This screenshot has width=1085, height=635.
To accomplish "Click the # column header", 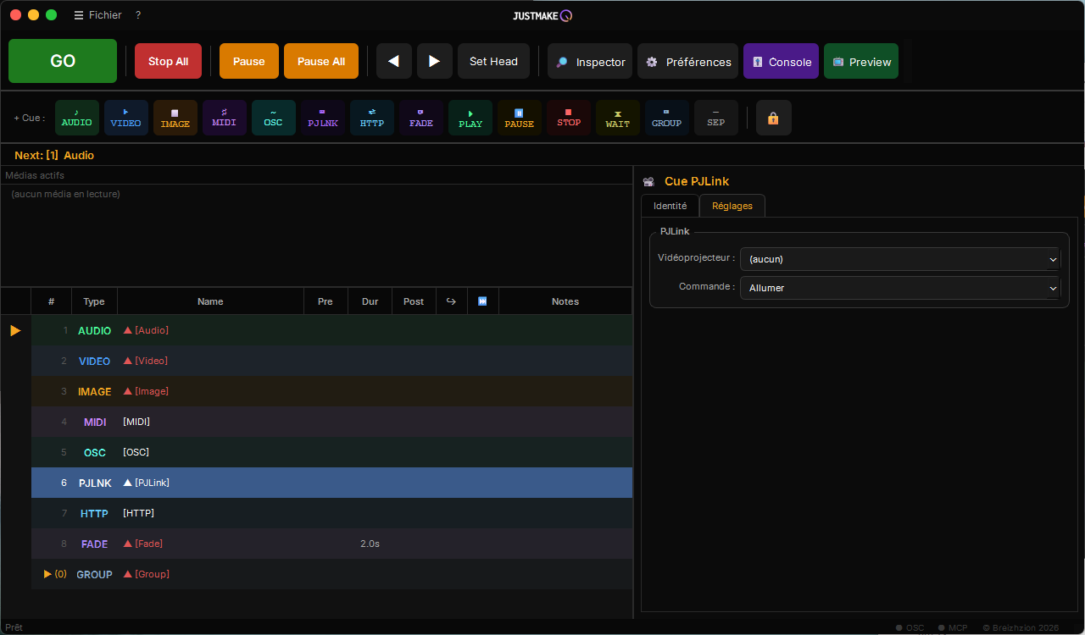I will pos(52,301).
